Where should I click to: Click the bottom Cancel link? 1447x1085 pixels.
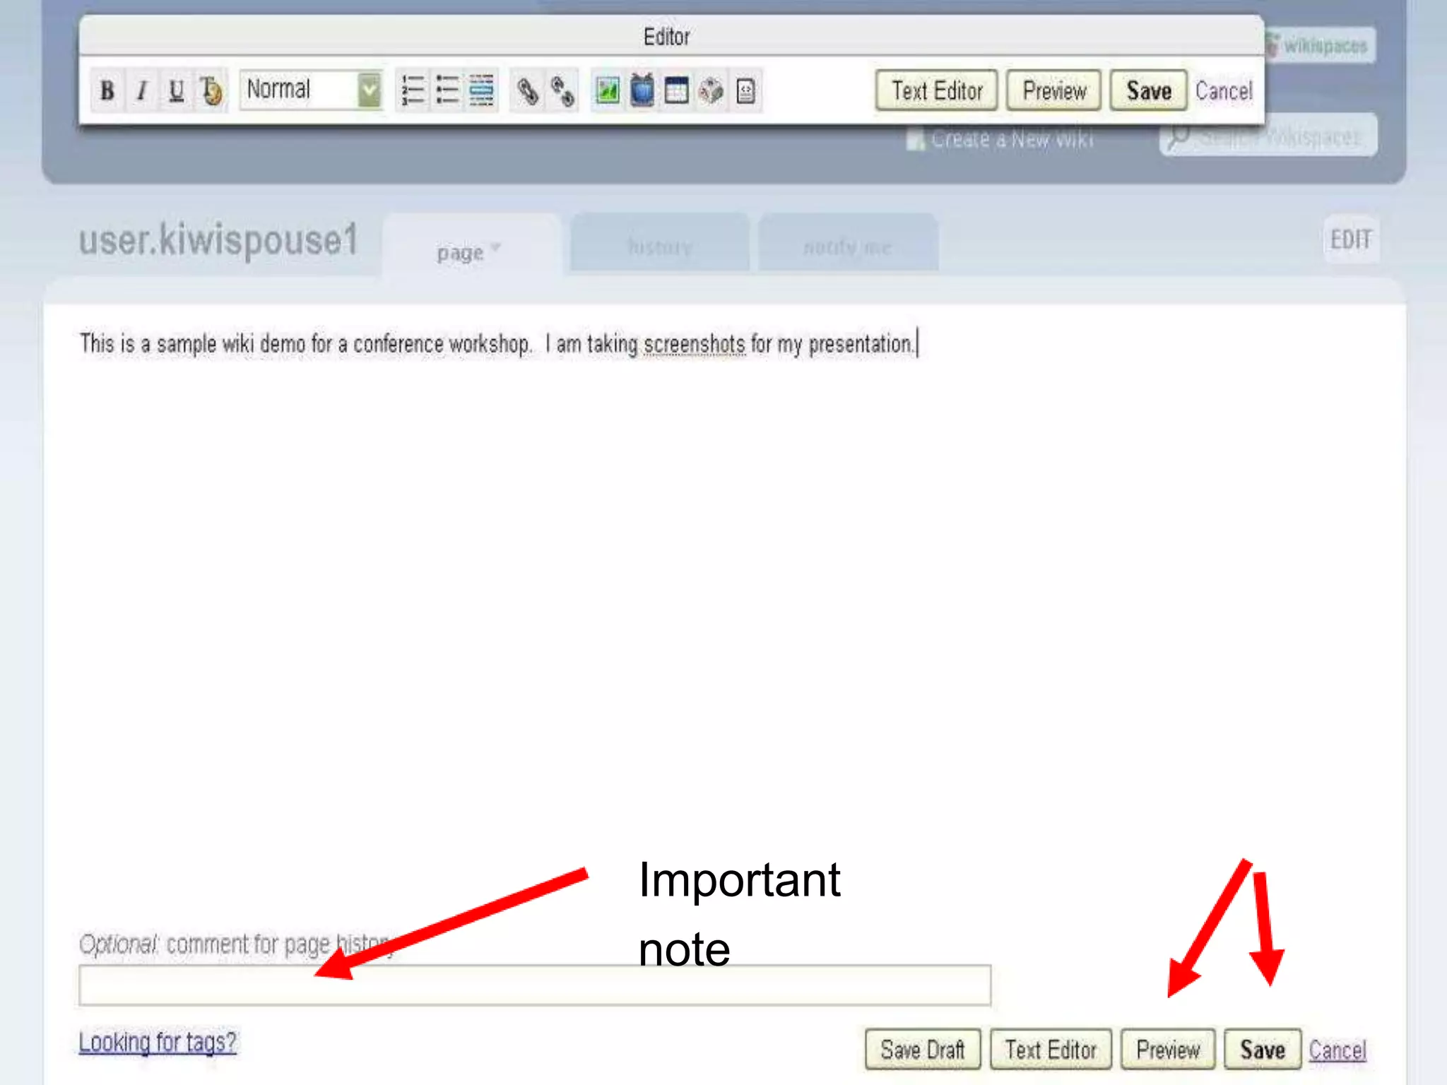1337,1050
